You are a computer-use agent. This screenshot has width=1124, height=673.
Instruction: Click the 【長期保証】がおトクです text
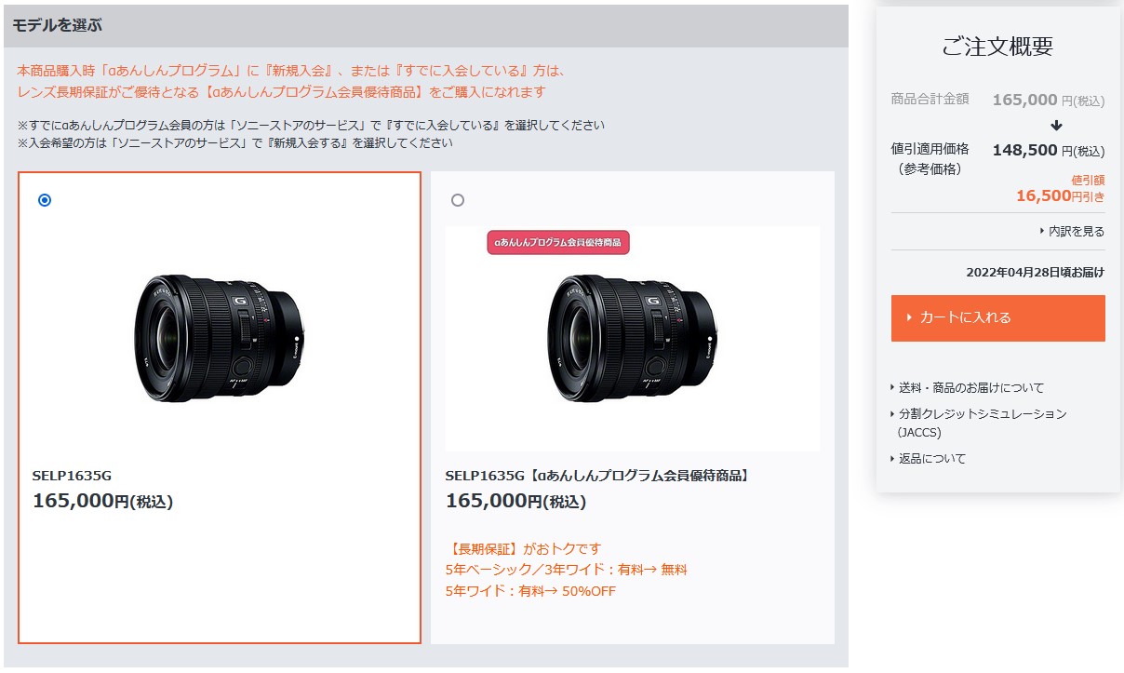click(x=524, y=548)
